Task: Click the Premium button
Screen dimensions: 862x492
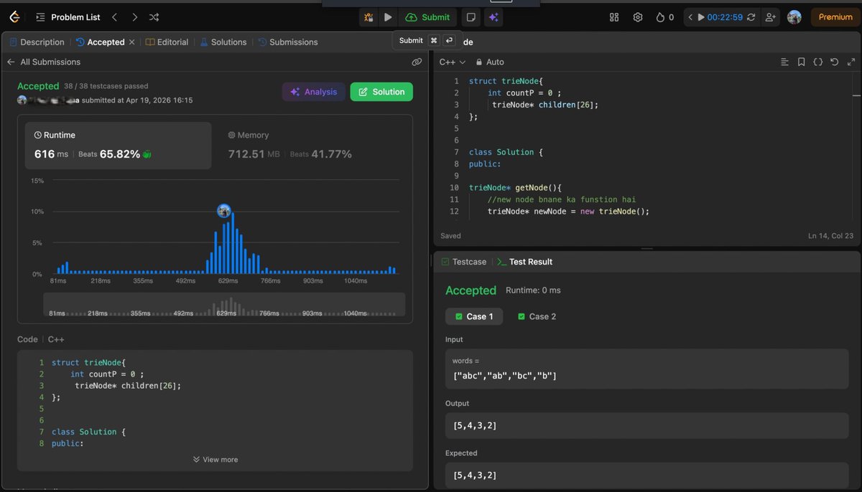Action: click(x=835, y=17)
